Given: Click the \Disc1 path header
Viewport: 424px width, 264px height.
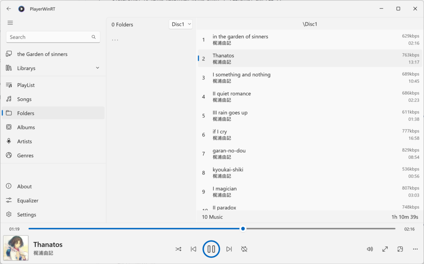Looking at the screenshot, I should pos(310,24).
